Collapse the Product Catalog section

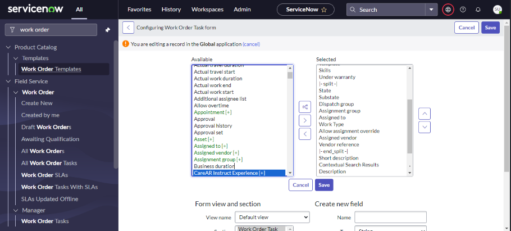[8, 47]
